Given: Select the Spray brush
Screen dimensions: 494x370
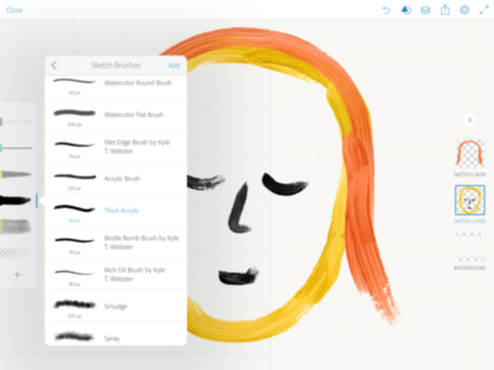Looking at the screenshot, I should pyautogui.click(x=116, y=335).
